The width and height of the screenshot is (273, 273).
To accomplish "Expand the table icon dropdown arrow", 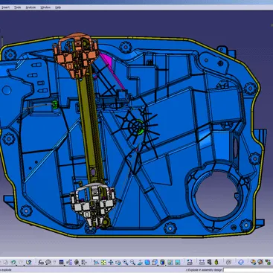I will (x=65, y=265).
